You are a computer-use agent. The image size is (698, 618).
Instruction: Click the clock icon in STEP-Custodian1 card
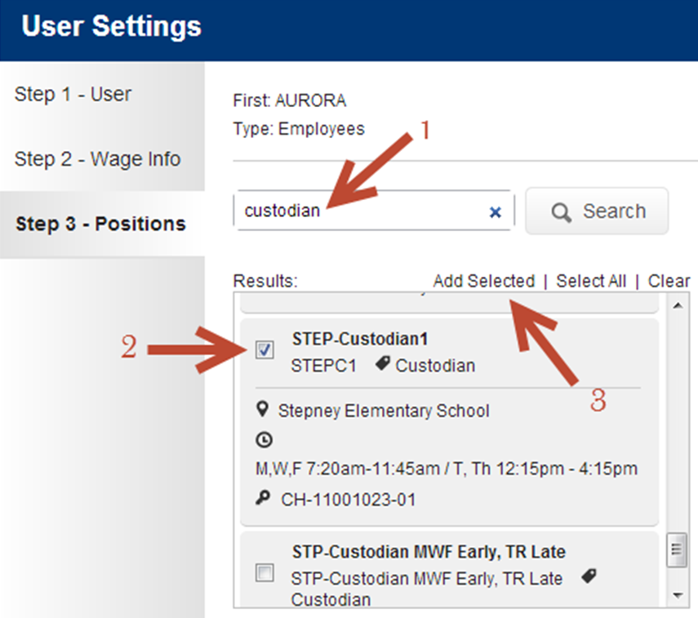[265, 440]
